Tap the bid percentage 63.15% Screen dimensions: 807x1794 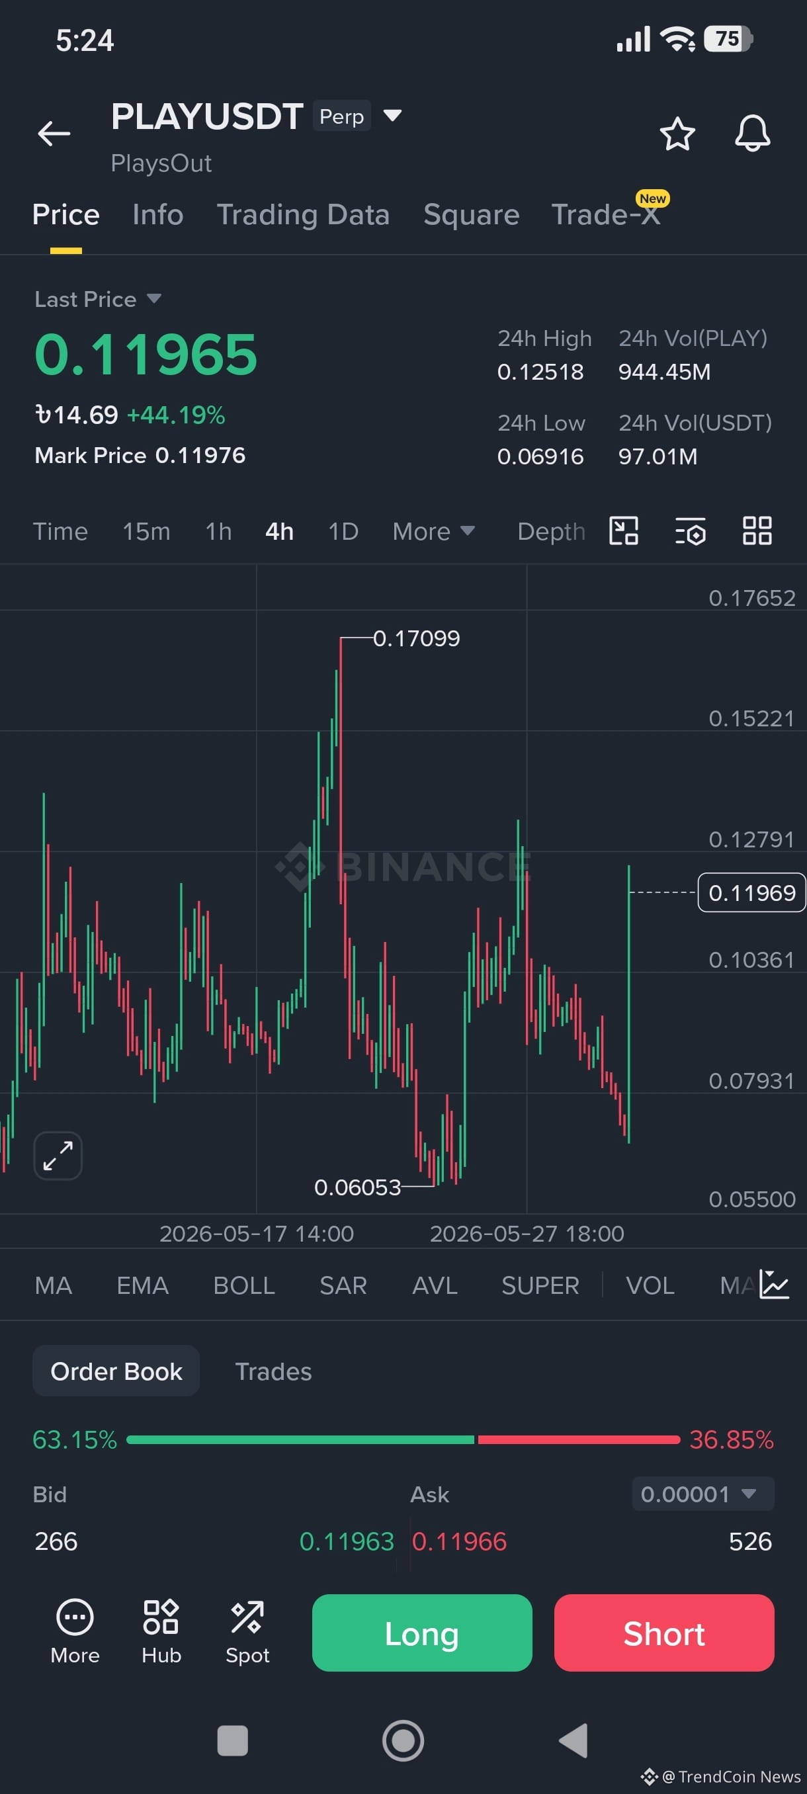coord(75,1439)
